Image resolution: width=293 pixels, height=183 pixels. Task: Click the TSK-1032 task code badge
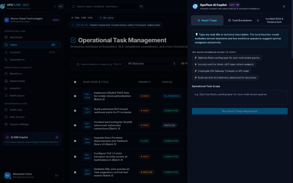pyautogui.click(x=87, y=96)
